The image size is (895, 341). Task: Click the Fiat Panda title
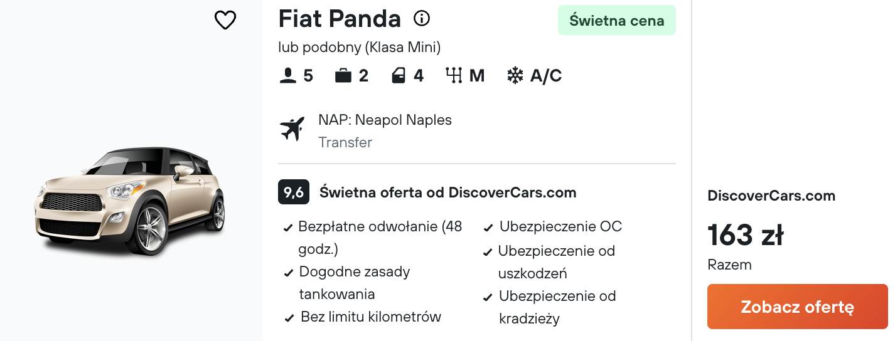click(340, 19)
